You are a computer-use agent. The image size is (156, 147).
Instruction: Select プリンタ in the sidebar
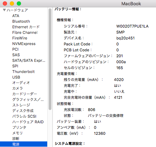tap(19, 127)
